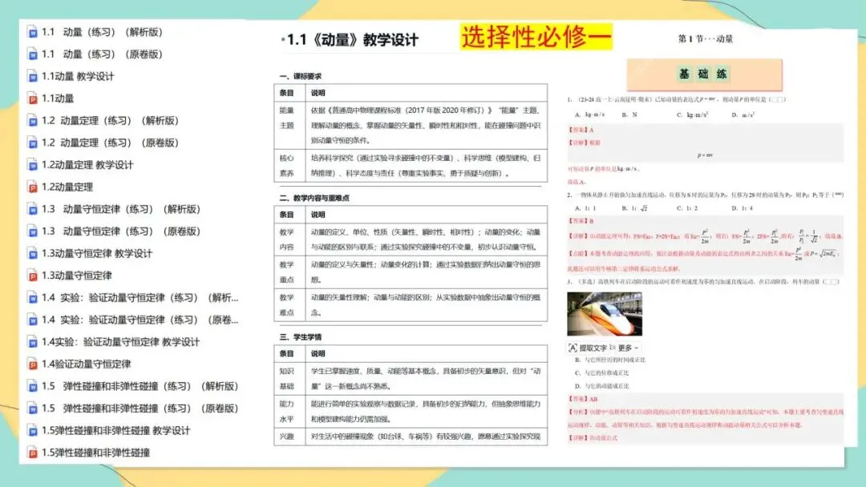
Task: Click Word icon of 1.2 动量定理（练习）（原卷版）
Action: click(33, 143)
